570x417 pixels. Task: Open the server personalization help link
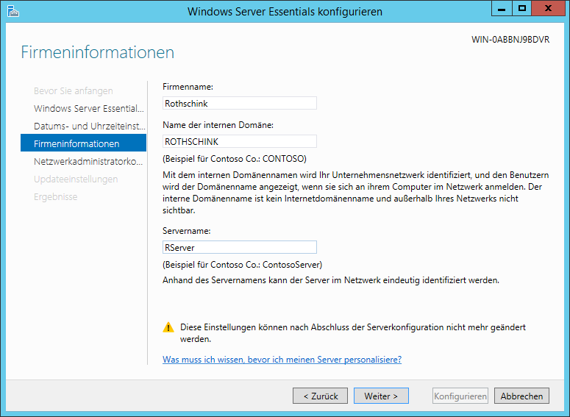(x=282, y=360)
